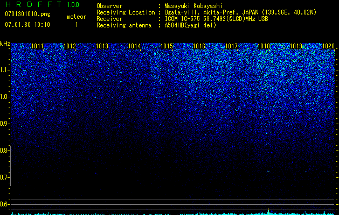This screenshot has width=339, height=215.
Task: Click the file name 0701301010.png
Action: click(27, 15)
